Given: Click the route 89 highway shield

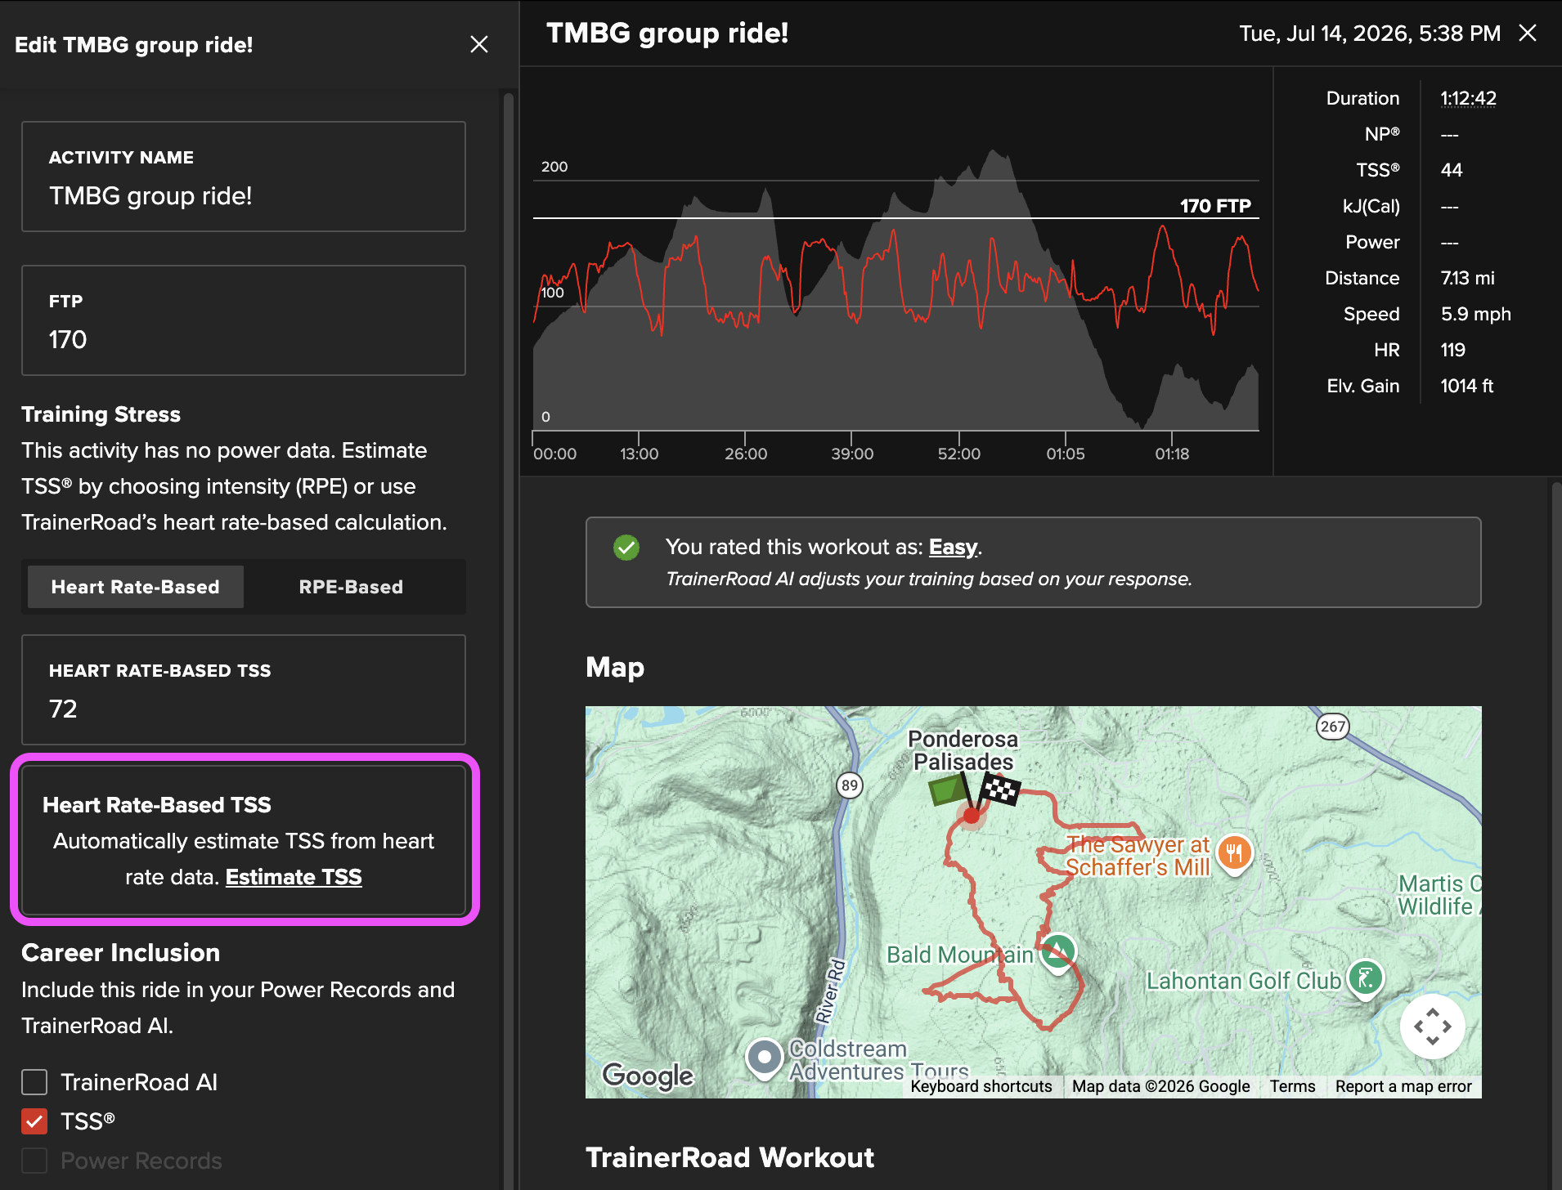Looking at the screenshot, I should tap(850, 785).
